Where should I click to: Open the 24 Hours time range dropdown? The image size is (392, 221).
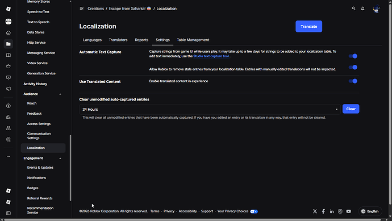(x=210, y=109)
